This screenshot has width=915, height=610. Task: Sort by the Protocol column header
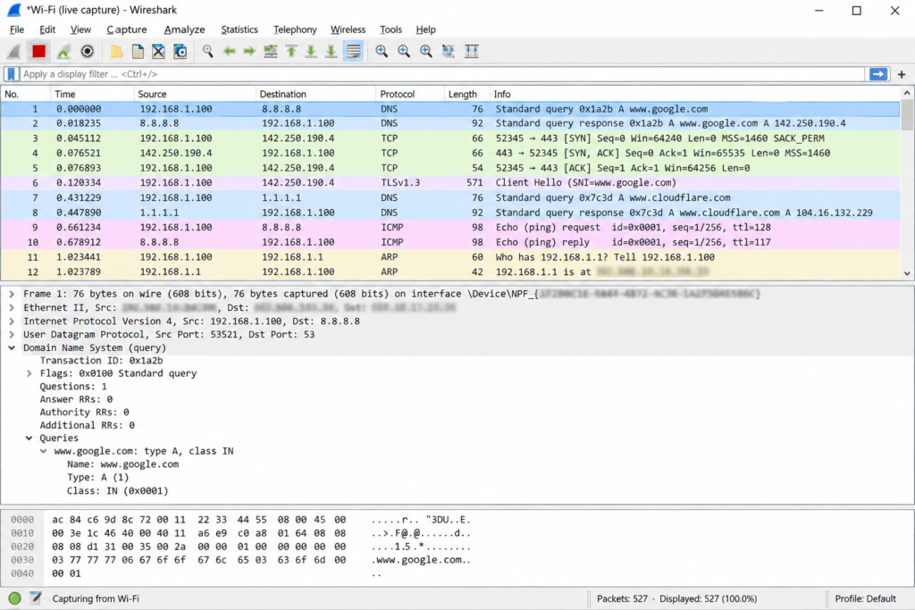point(410,94)
